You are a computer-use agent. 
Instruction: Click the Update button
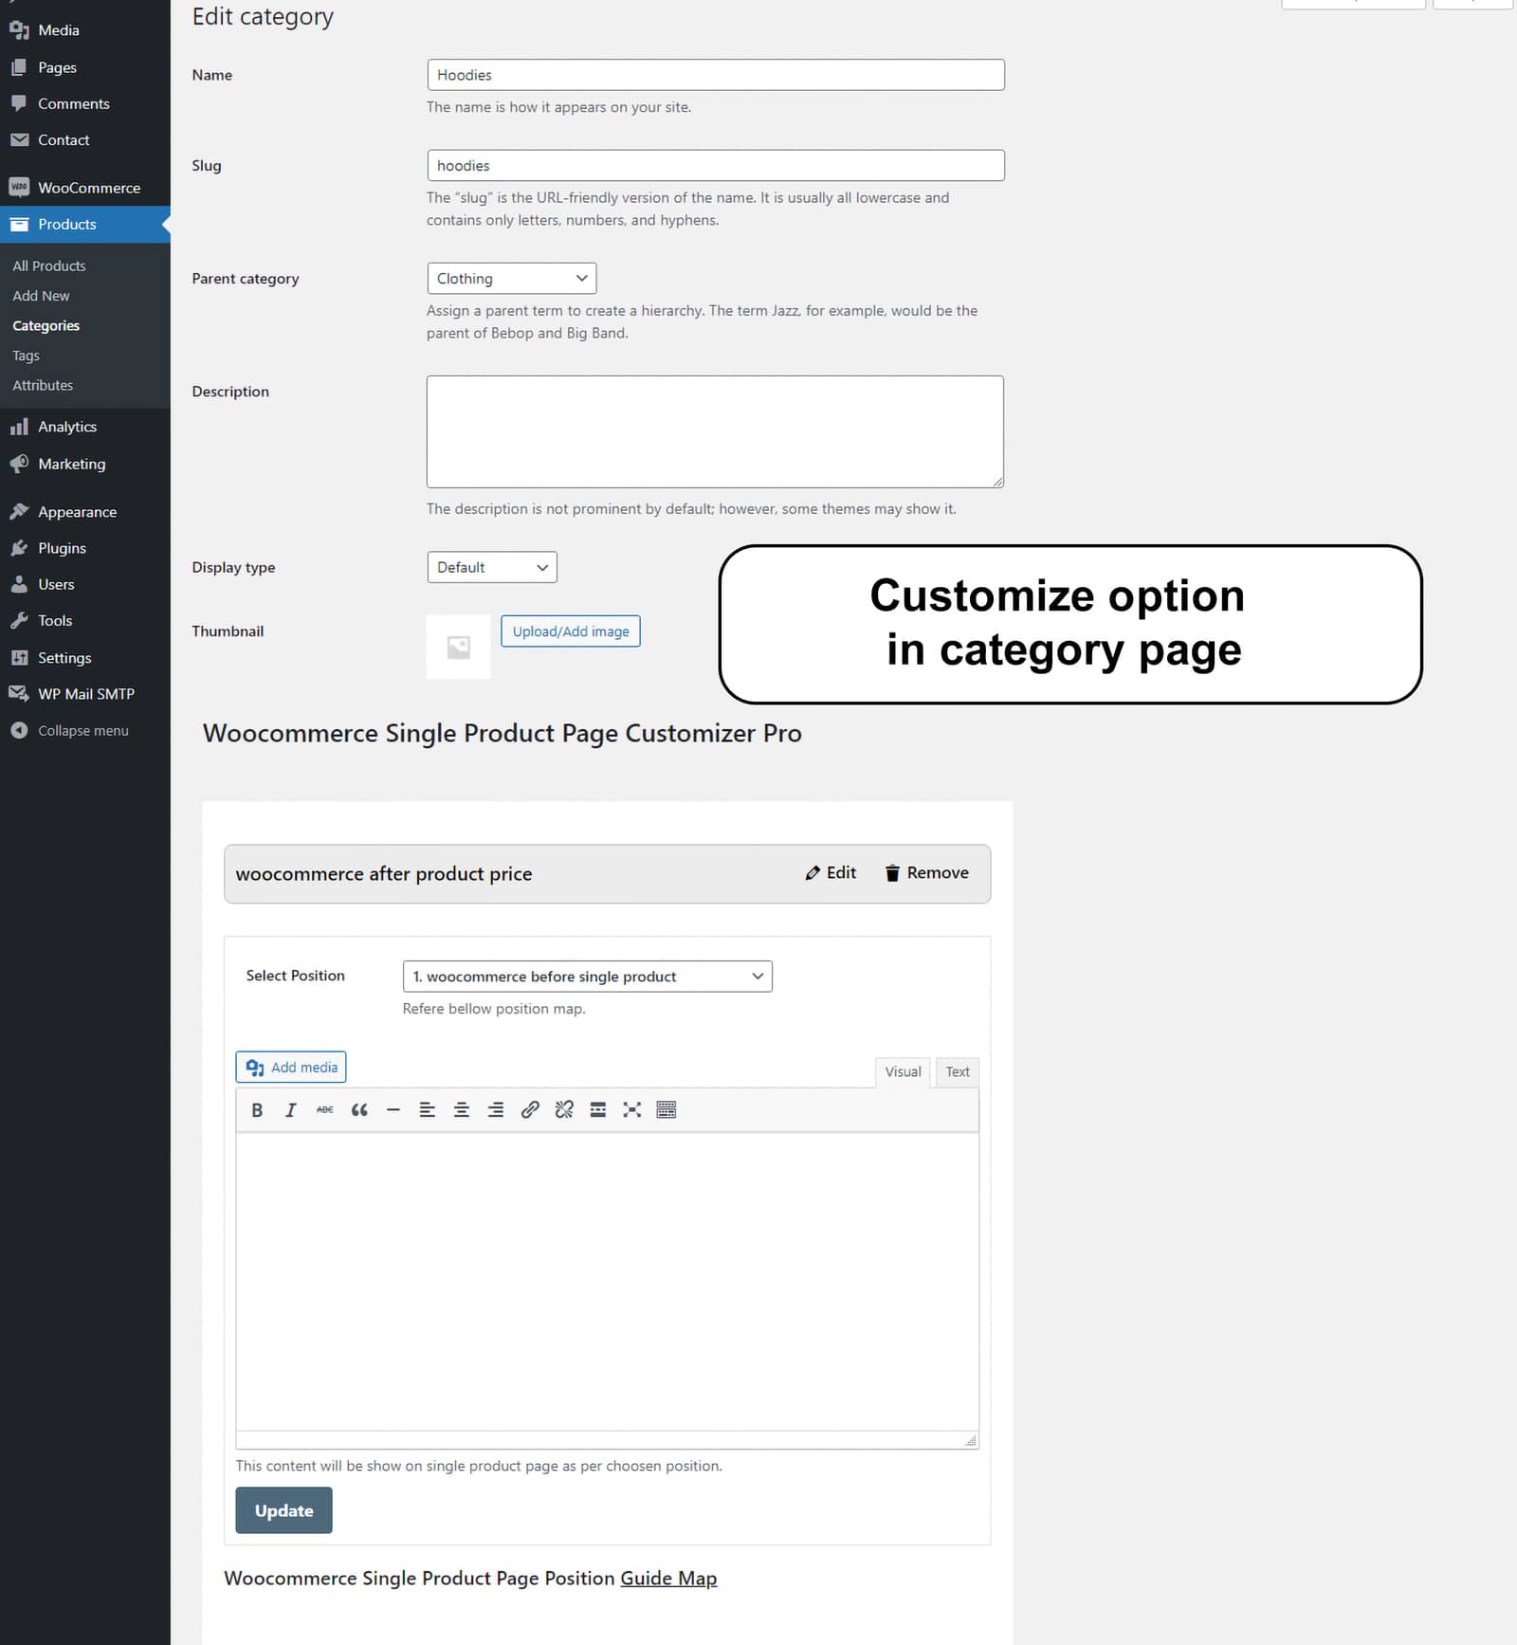click(284, 1510)
